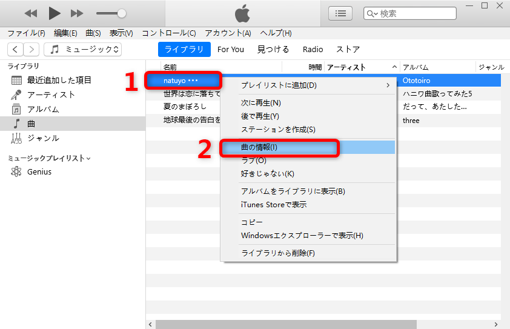Switch to the 見つける tab
Screen dimensions: 510x329
[273, 50]
